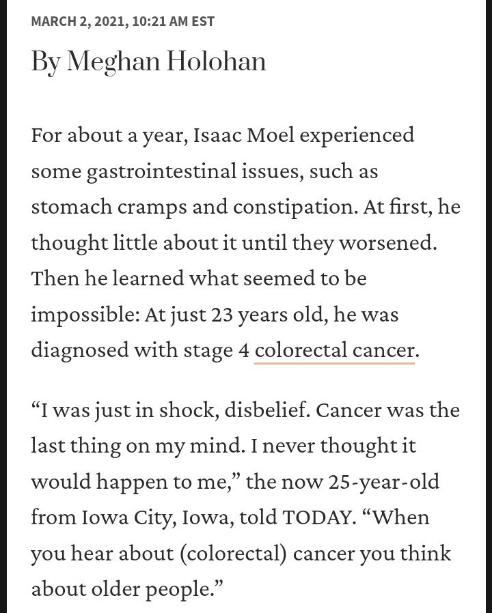The width and height of the screenshot is (492, 613).
Task: Click the text "stomach cramps and constipation"
Action: pyautogui.click(x=194, y=207)
